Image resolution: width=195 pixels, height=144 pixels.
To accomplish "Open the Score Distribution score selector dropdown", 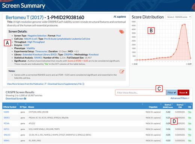I will tap(178, 17).
